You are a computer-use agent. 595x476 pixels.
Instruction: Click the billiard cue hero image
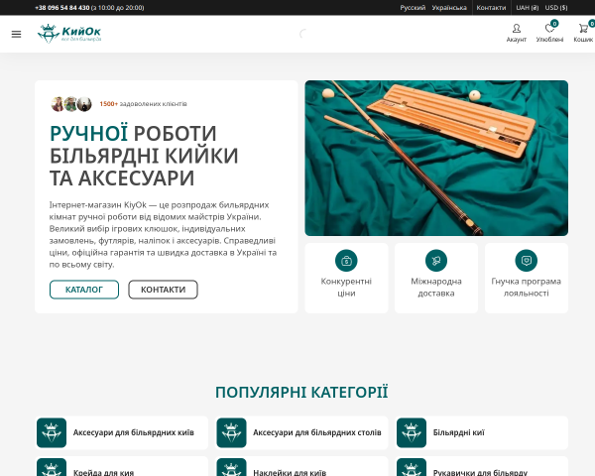tap(436, 158)
